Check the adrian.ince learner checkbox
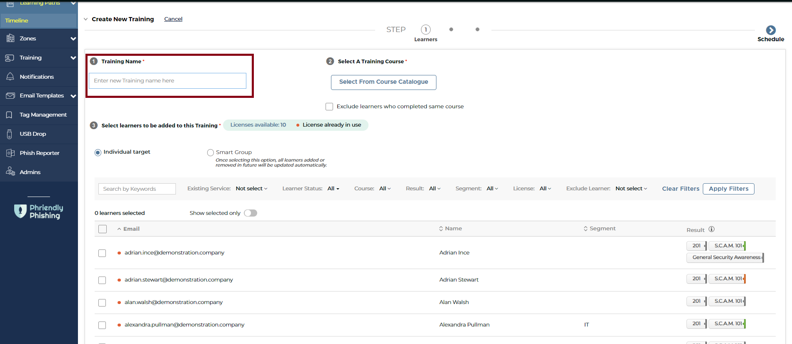 pyautogui.click(x=102, y=253)
